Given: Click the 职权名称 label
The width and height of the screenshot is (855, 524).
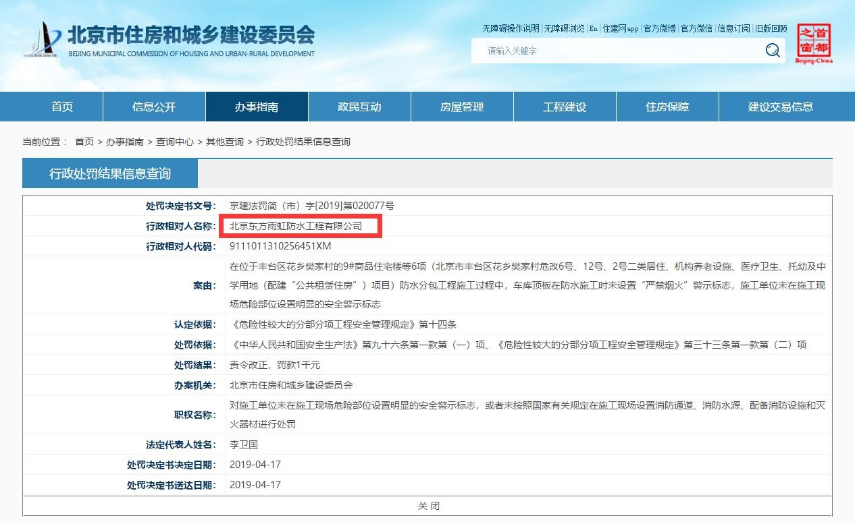Looking at the screenshot, I should pos(195,415).
